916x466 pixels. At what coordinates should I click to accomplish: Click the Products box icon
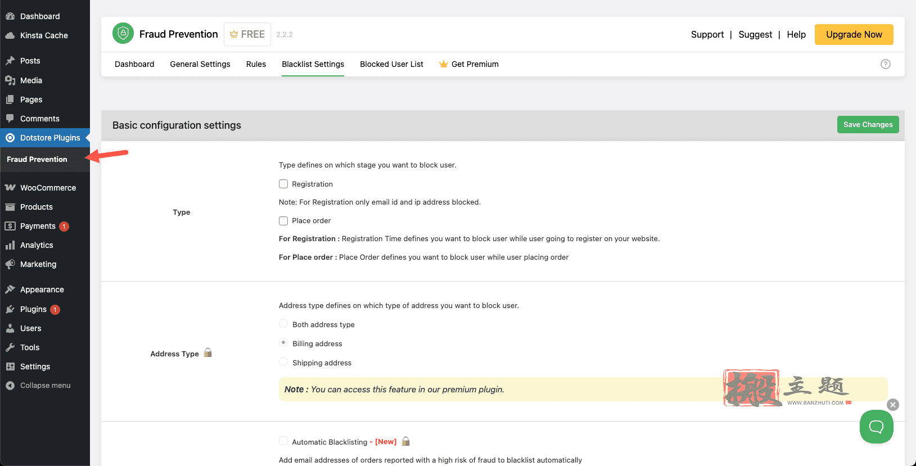pos(10,207)
